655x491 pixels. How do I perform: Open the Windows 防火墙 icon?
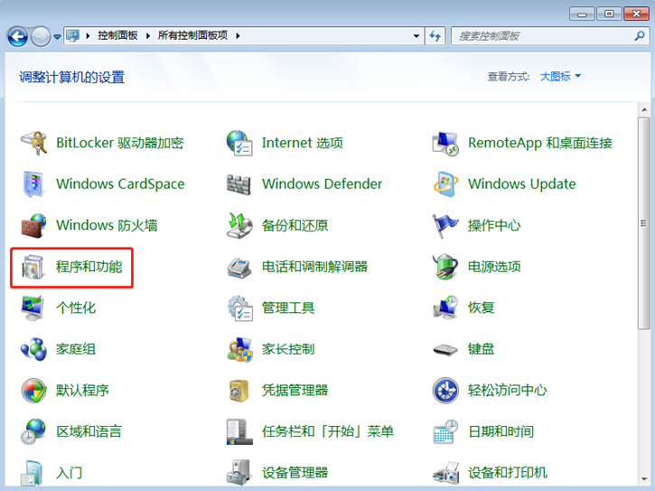tap(33, 225)
